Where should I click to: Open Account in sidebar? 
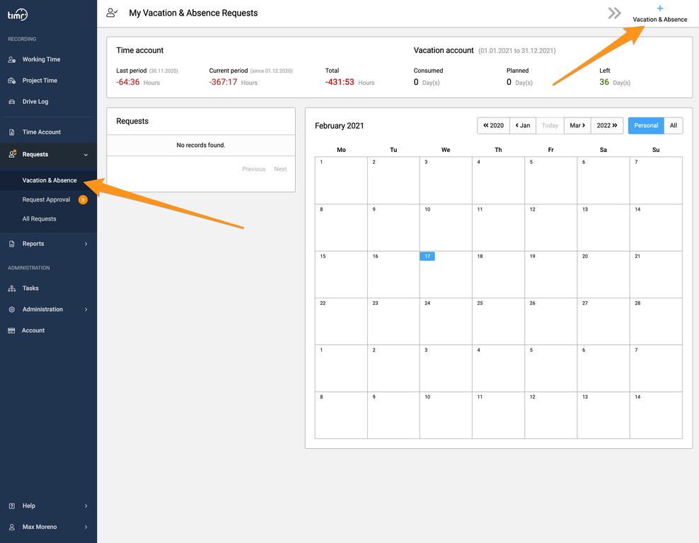pyautogui.click(x=33, y=330)
